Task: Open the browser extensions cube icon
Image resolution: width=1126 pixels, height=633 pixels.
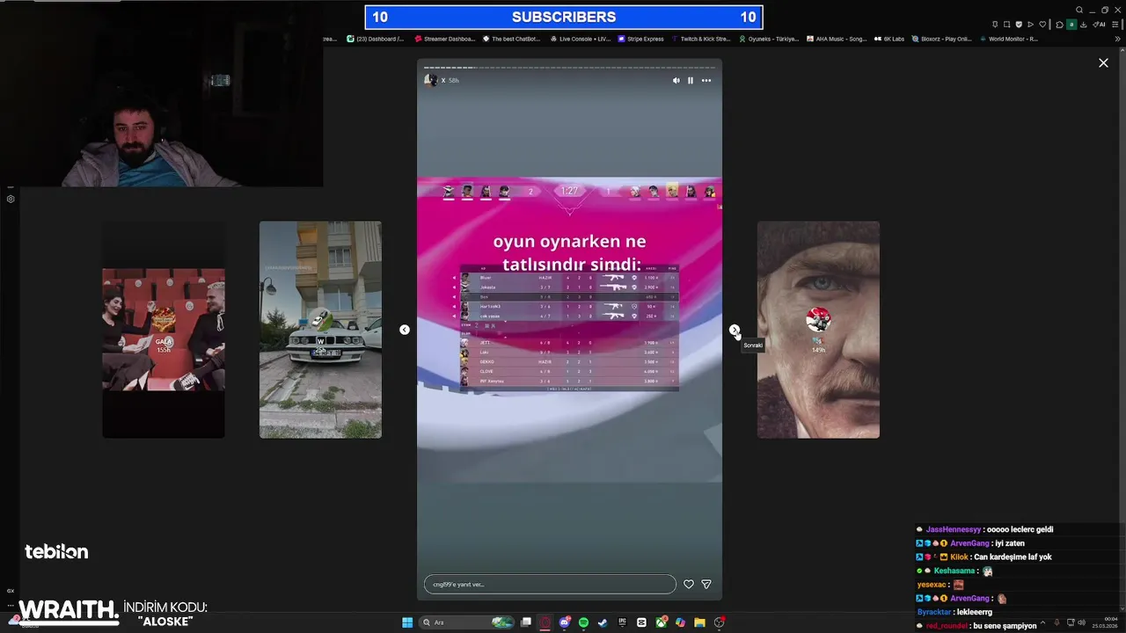Action: point(1059,24)
